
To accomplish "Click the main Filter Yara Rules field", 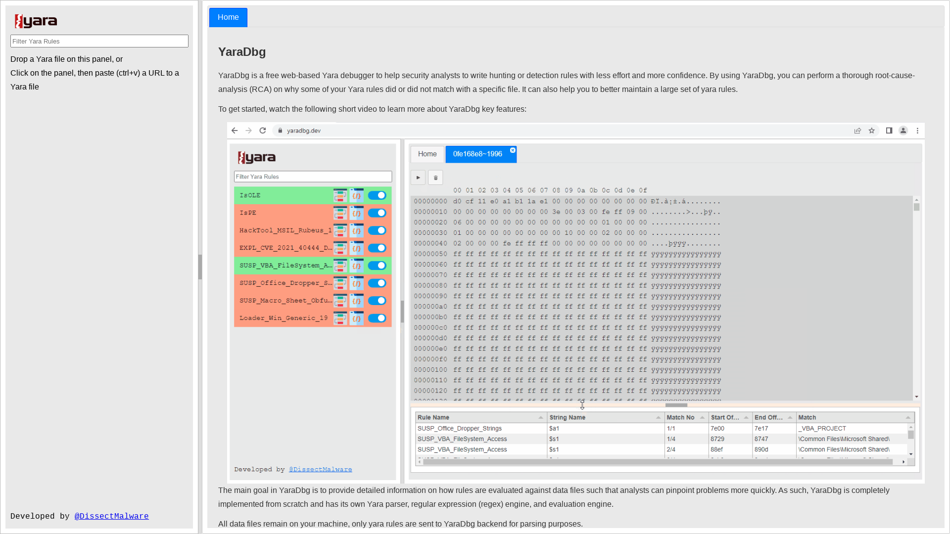I will (99, 41).
